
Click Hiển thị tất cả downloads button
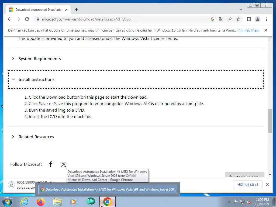pyautogui.click(x=248, y=184)
